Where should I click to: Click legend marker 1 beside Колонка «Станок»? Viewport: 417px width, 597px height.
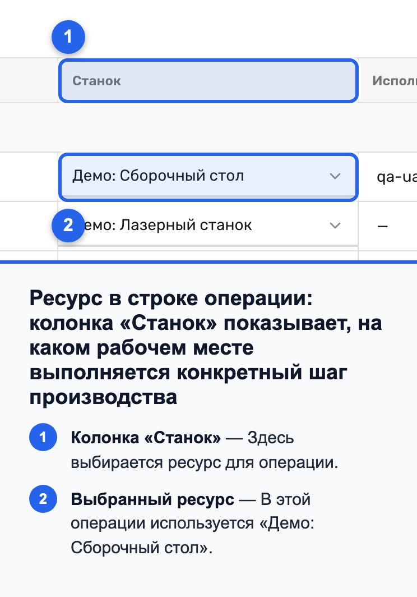coord(43,437)
